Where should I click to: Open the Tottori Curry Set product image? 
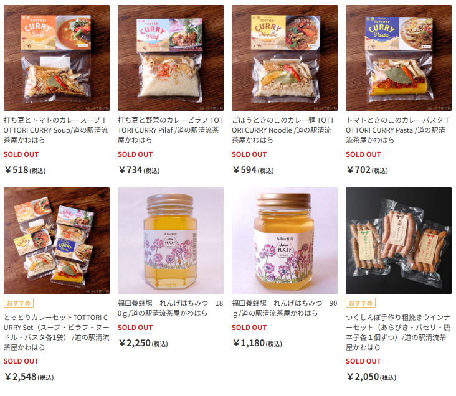pos(57,240)
